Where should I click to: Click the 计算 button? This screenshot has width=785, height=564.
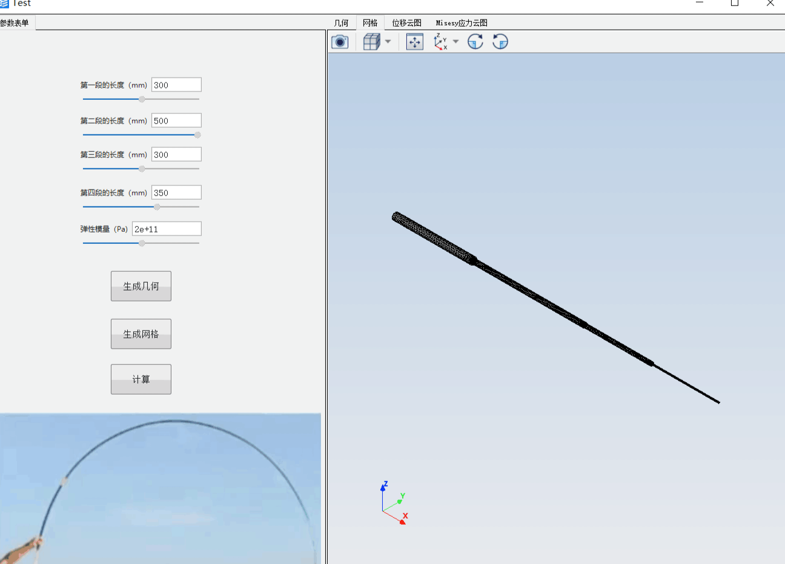(141, 379)
